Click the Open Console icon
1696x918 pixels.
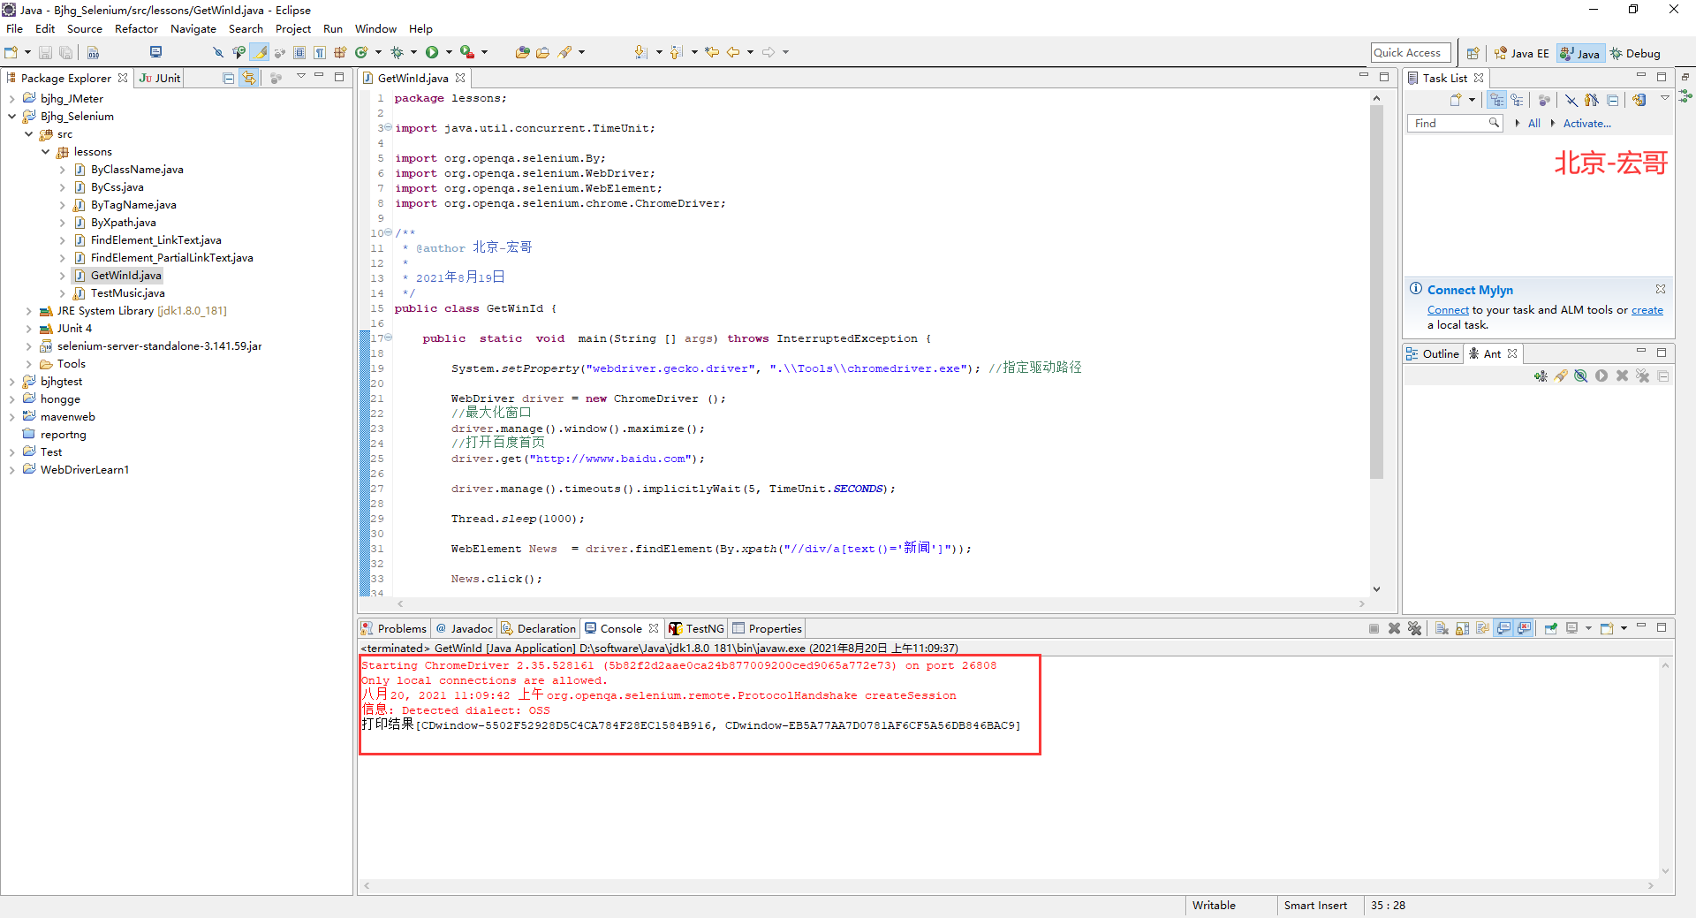pyautogui.click(x=1607, y=628)
